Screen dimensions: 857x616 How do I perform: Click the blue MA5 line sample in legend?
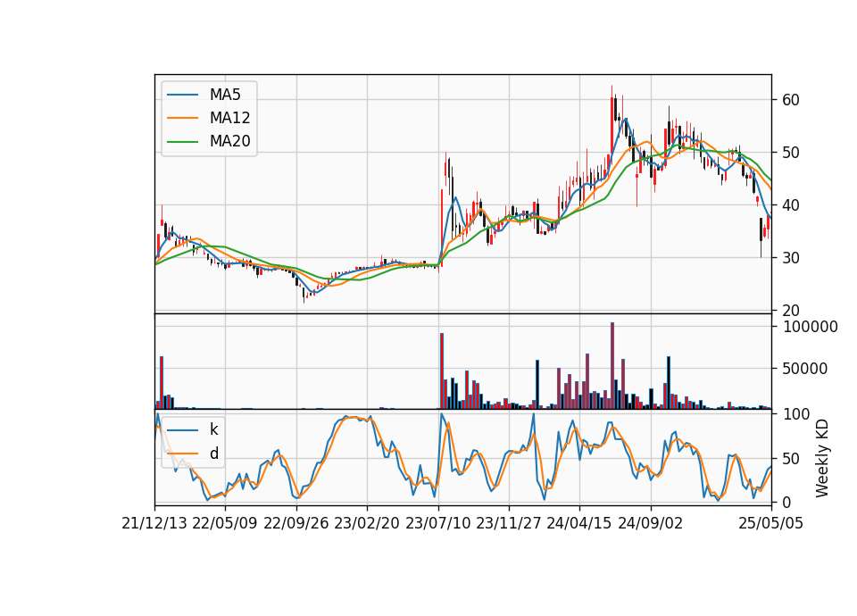(x=182, y=95)
